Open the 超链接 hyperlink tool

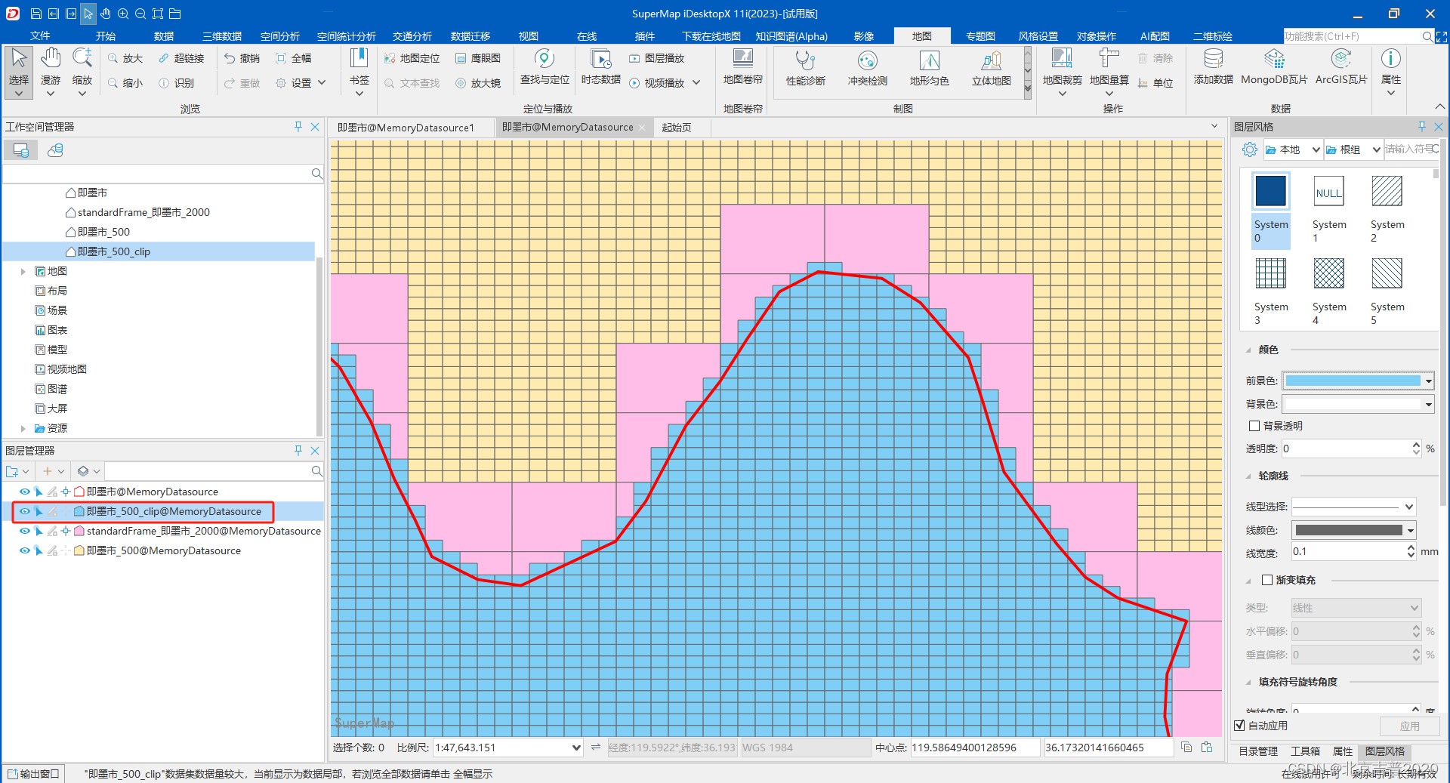[x=181, y=58]
